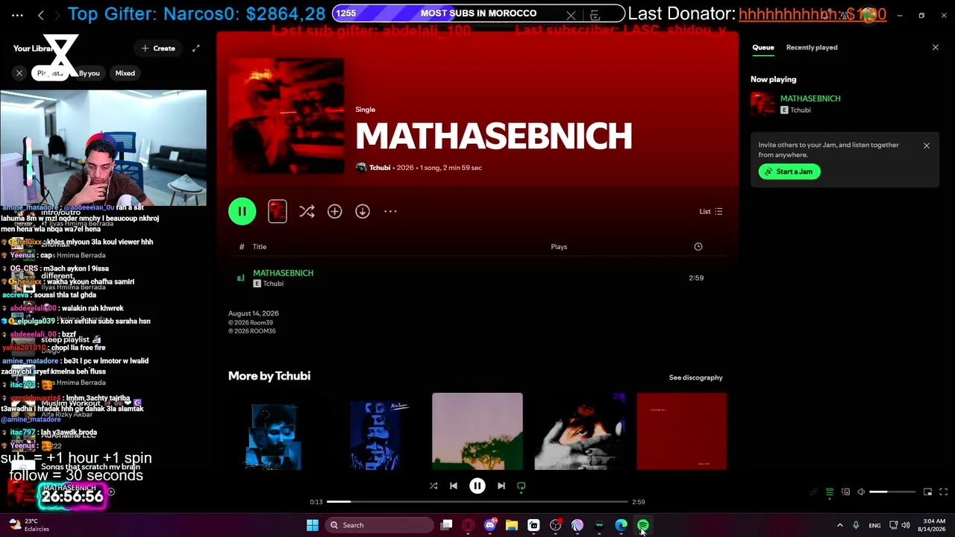Open the black-and-white face album cover
This screenshot has width=955, height=537.
(580, 432)
